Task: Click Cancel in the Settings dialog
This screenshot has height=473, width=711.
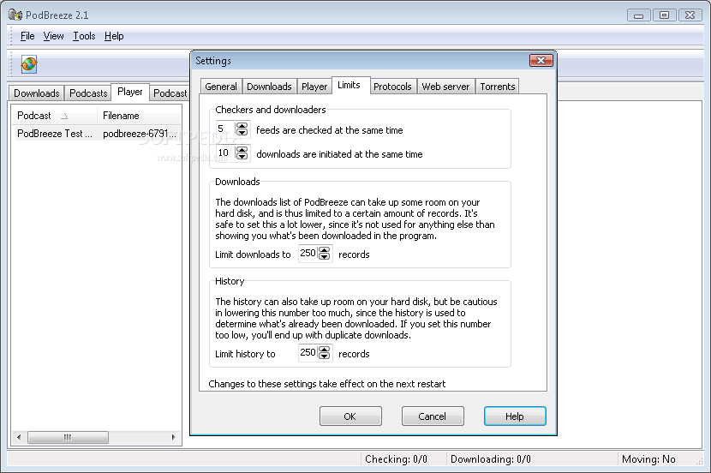Action: 432,416
